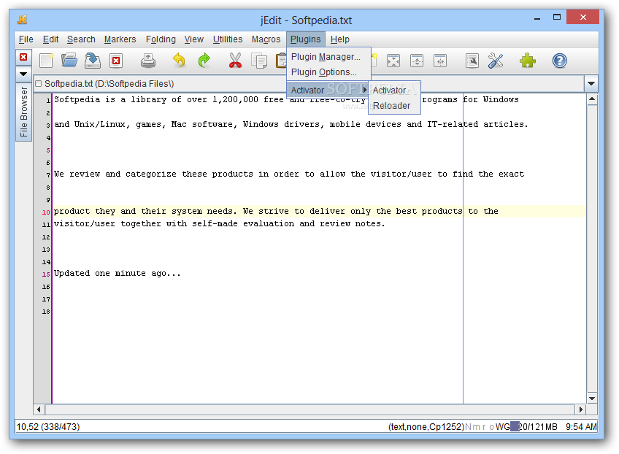
Task: Click the line starting 'and Unix/Linux, games'
Action: (x=291, y=124)
